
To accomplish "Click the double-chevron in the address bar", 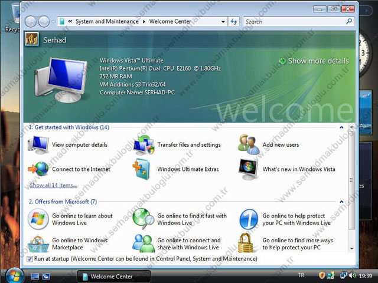I will 70,21.
